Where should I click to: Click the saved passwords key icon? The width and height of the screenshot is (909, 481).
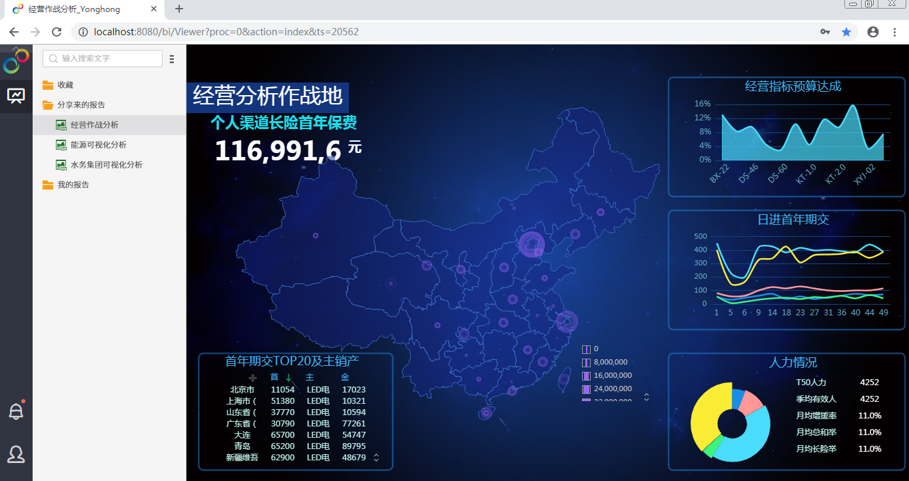[824, 32]
